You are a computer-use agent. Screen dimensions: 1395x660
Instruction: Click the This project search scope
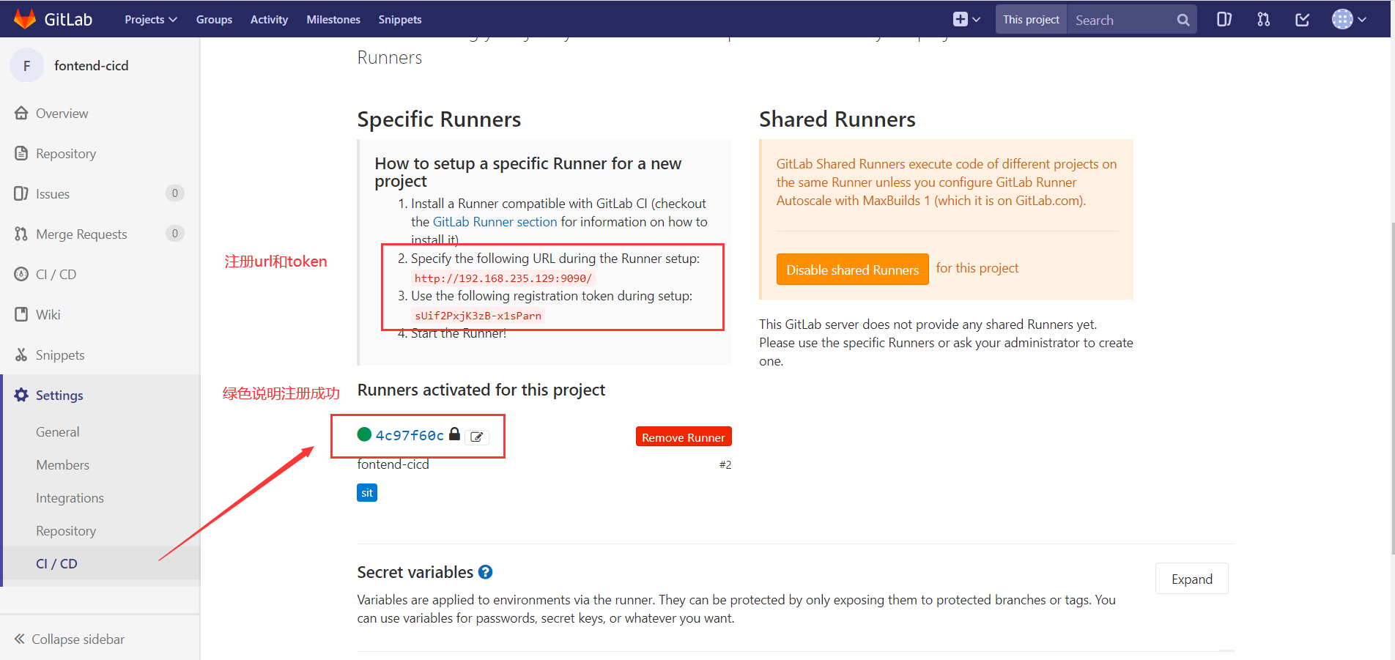point(1031,20)
